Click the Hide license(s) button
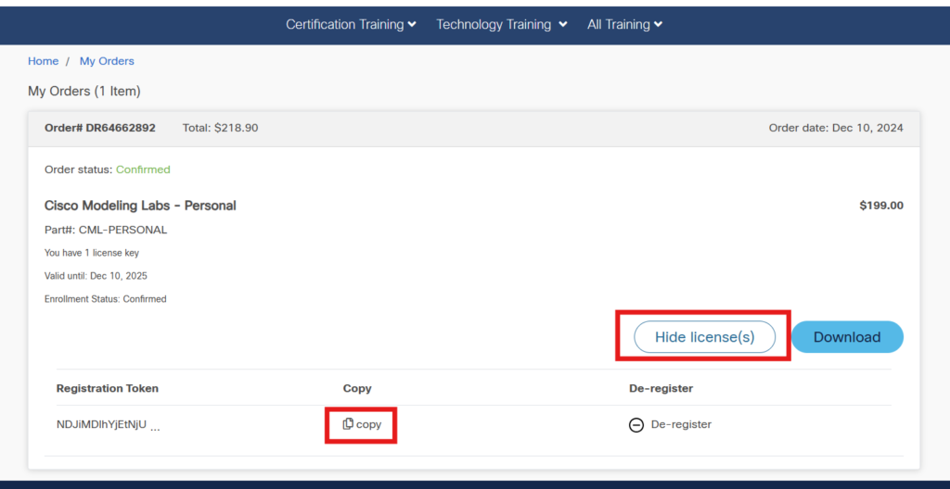 [705, 337]
